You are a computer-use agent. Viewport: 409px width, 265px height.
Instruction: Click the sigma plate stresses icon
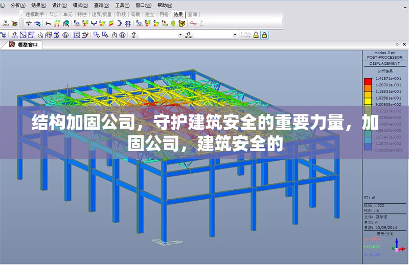click(x=156, y=23)
